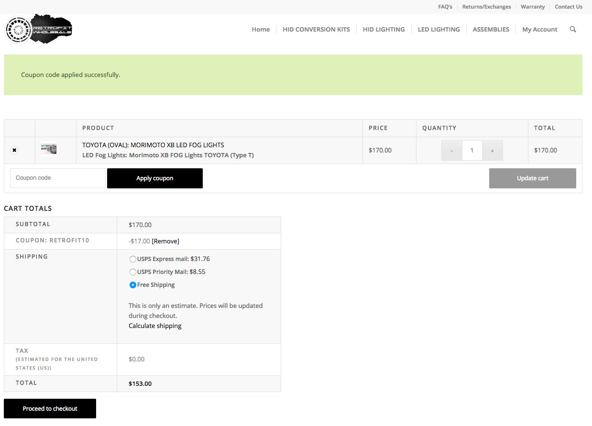
Task: Decrease quantity with the minus button
Action: (x=451, y=150)
